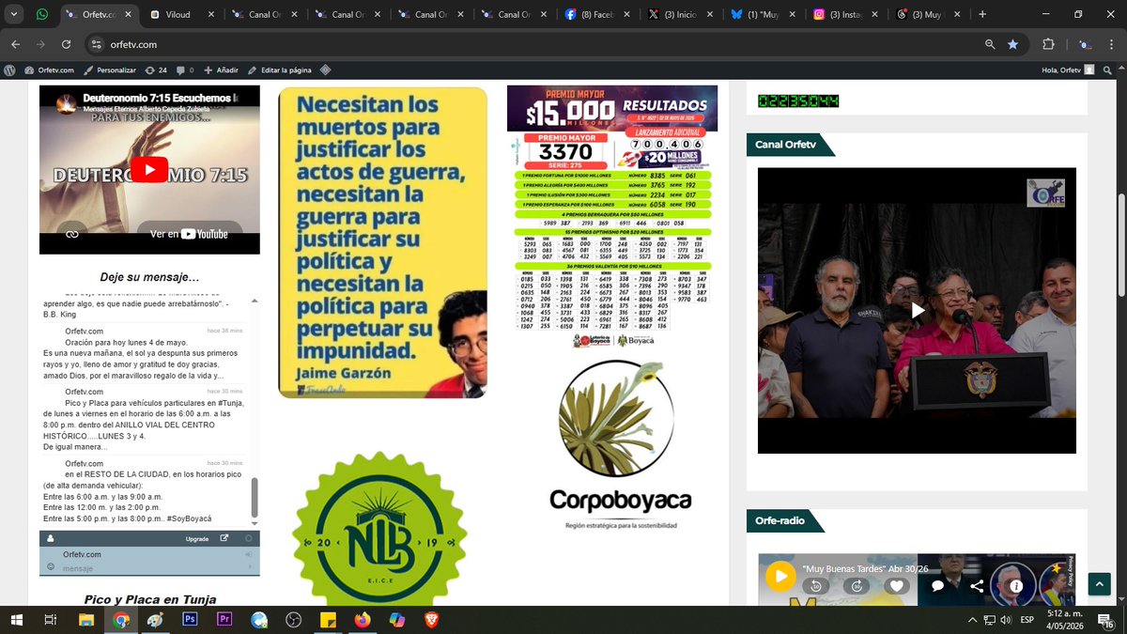Viewport: 1127px width, 634px height.
Task: Play the Deuteronomio 7:15 YouTube video
Action: tap(149, 169)
